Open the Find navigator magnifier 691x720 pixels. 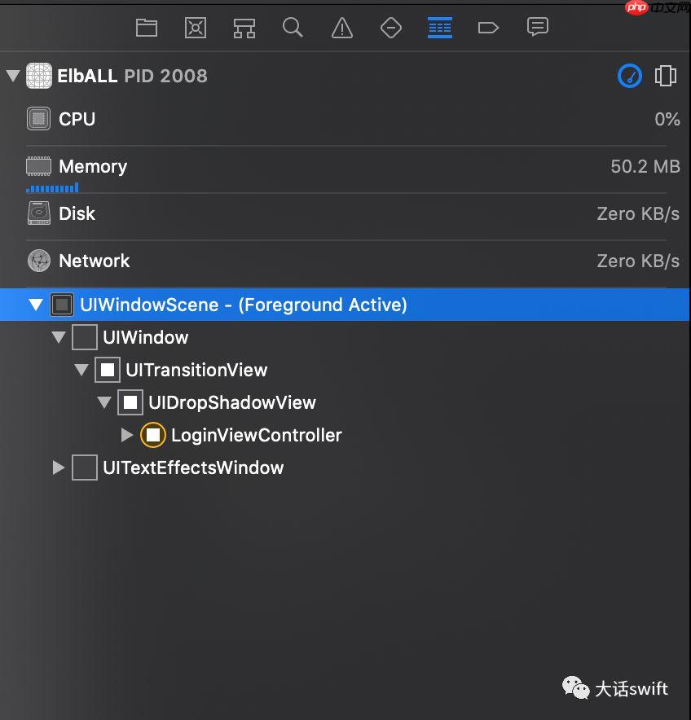pyautogui.click(x=293, y=28)
